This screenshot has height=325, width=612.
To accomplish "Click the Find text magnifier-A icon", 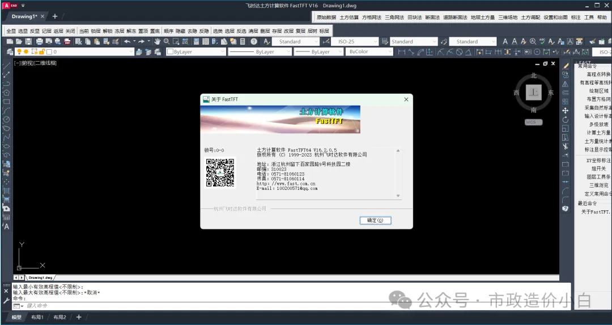I will pyautogui.click(x=533, y=41).
